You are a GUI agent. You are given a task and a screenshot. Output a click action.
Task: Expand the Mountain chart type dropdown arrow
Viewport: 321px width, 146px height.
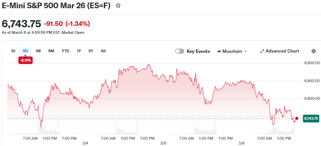tap(246, 51)
